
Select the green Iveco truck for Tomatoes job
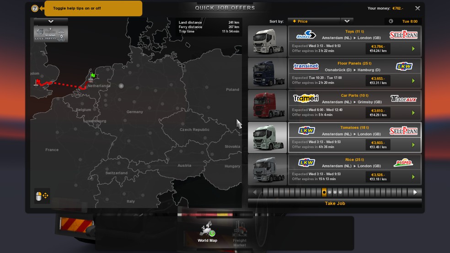[267, 137]
